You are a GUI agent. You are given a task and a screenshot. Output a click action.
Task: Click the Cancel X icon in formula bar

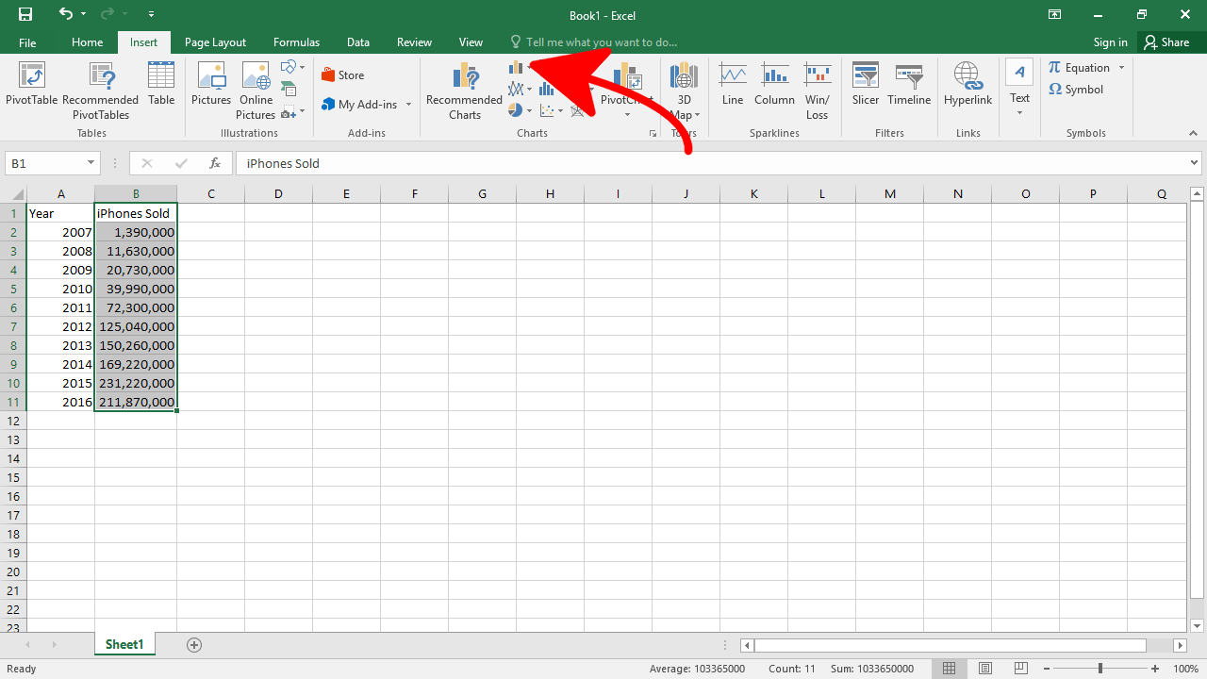(x=146, y=163)
